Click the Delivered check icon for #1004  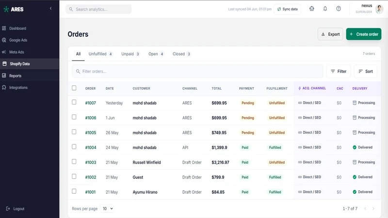coord(355,147)
